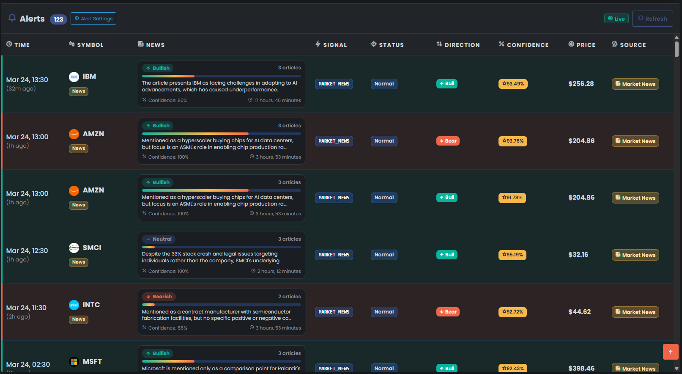
Task: Open Alert Settings
Action: [93, 19]
